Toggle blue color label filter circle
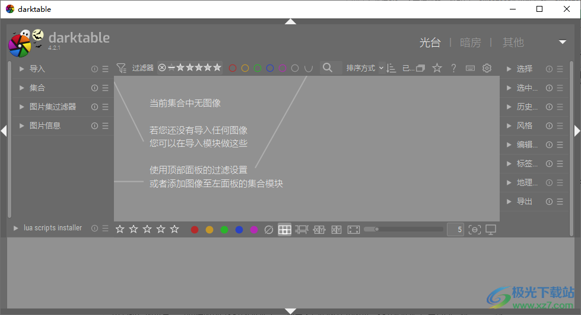The image size is (581, 315). click(x=270, y=68)
